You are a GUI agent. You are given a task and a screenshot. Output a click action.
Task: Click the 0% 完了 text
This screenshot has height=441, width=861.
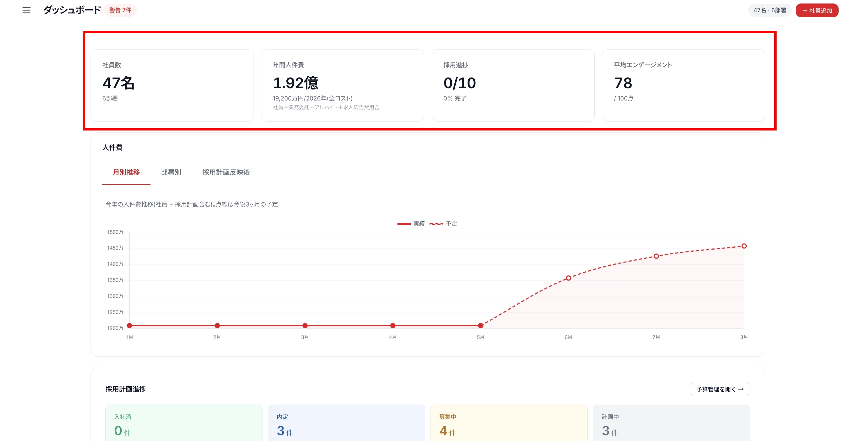pyautogui.click(x=455, y=98)
